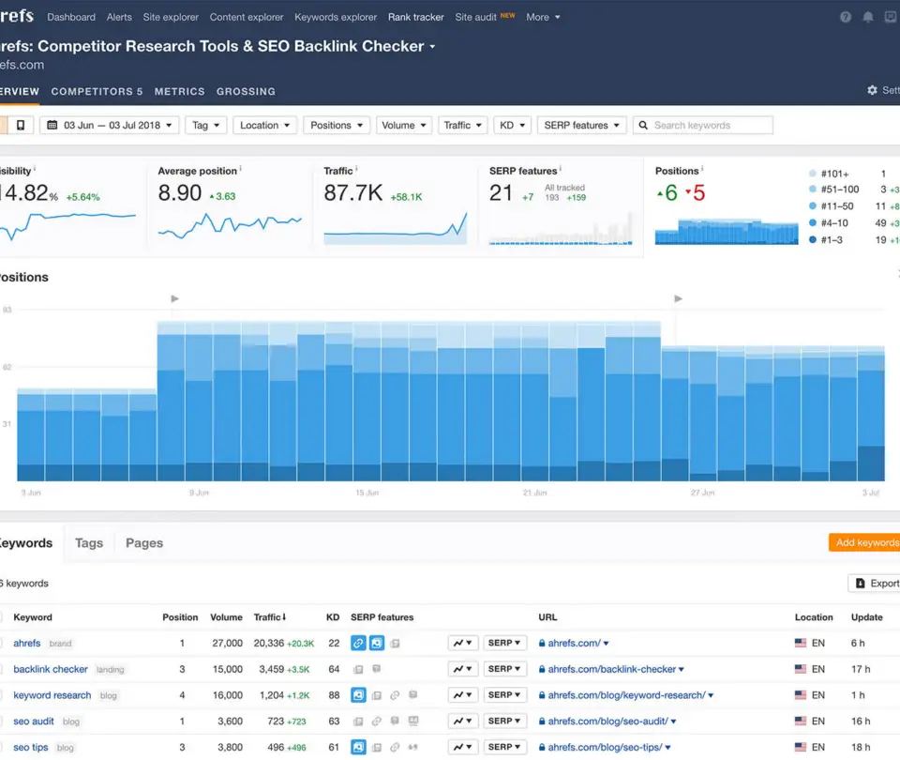Screen dimensions: 900x760
Task: Click featured snippet icon in keyword research row
Action: pyautogui.click(x=358, y=695)
